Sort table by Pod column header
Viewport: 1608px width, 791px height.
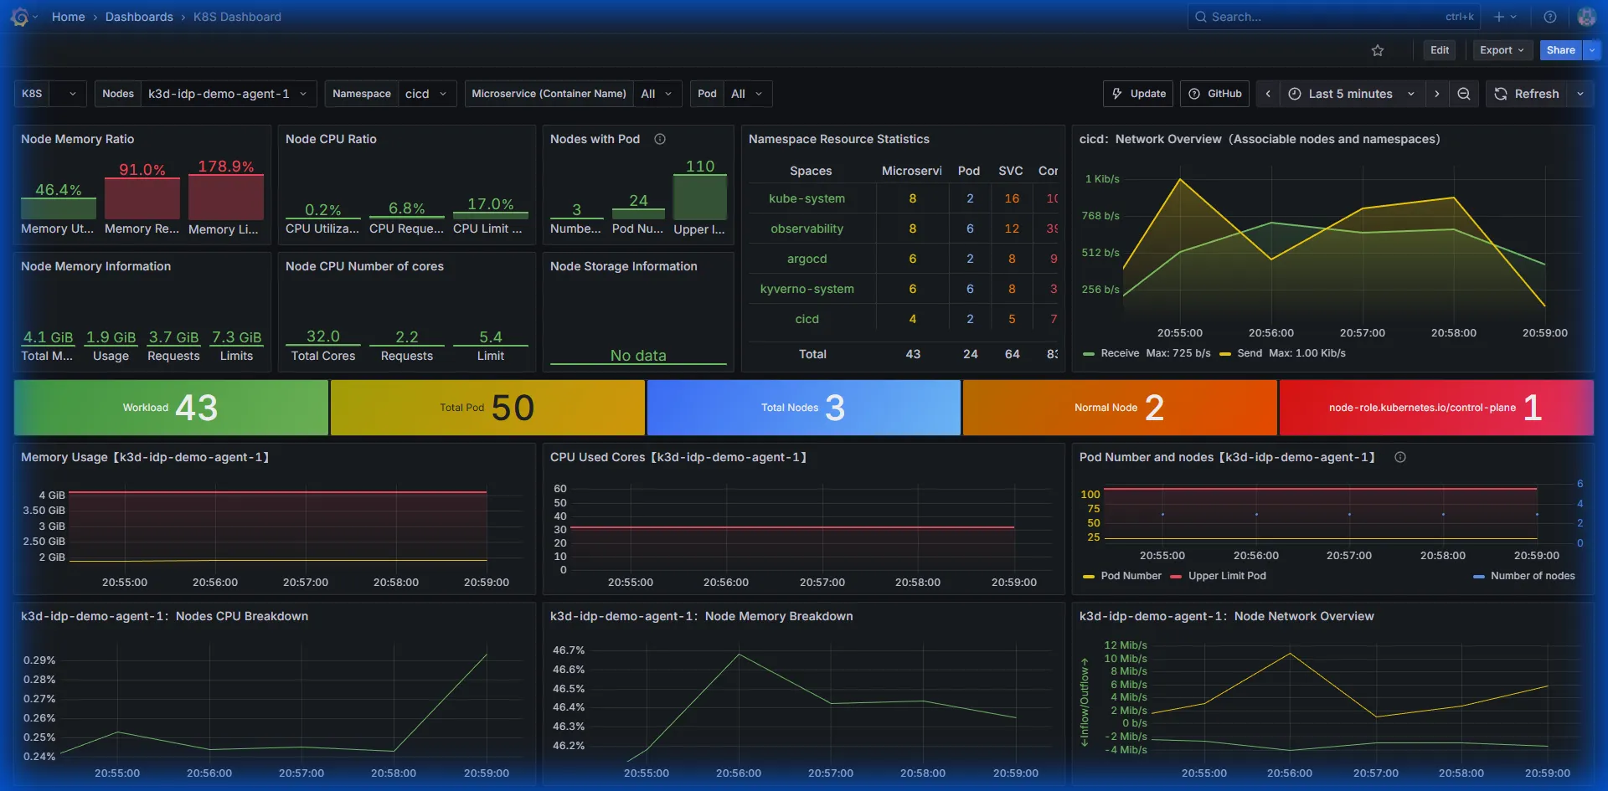tap(969, 171)
